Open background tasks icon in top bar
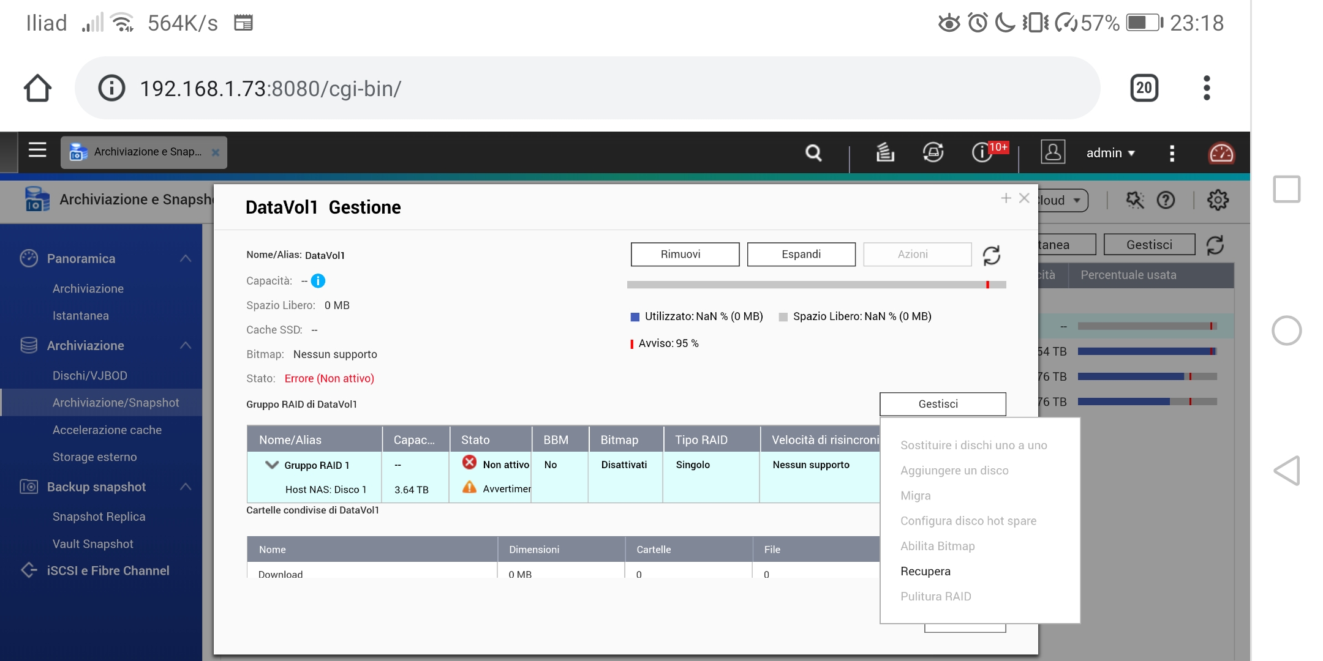Screen dimensions: 1323x661 point(884,152)
